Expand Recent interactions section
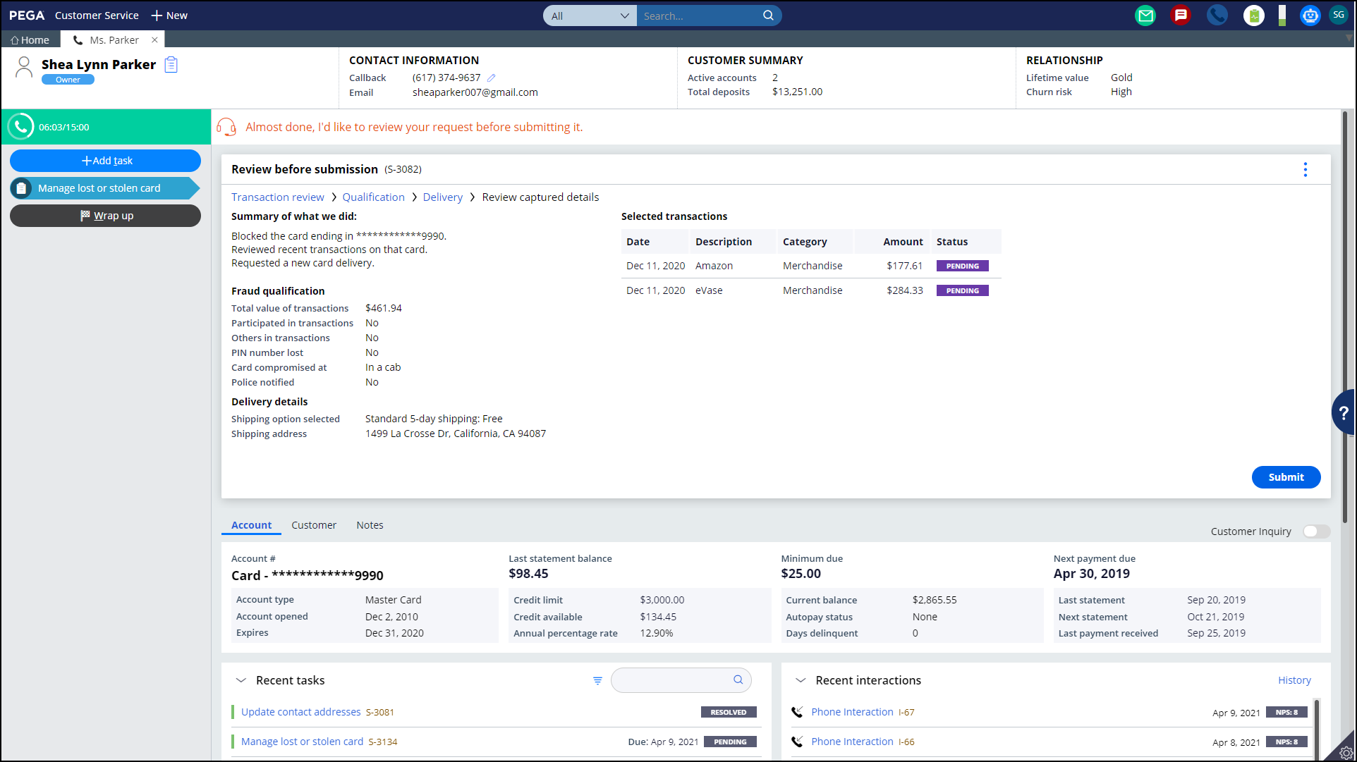The image size is (1357, 762). pos(798,680)
